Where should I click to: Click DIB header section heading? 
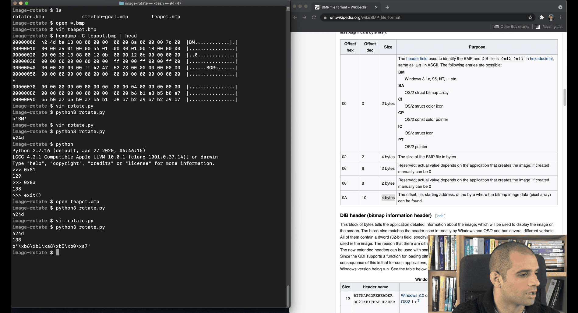[386, 215]
